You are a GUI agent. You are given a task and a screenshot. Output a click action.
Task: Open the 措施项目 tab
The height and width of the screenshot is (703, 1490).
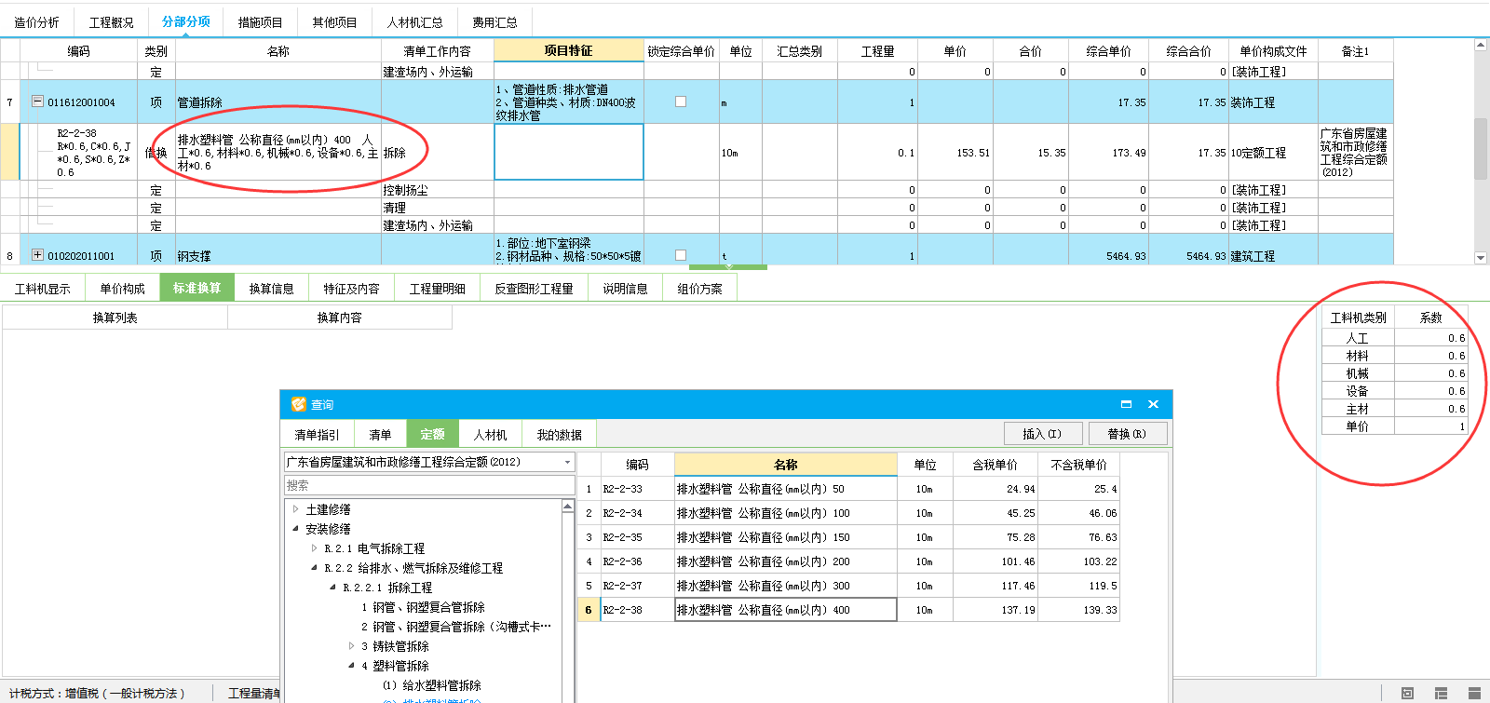coord(260,22)
